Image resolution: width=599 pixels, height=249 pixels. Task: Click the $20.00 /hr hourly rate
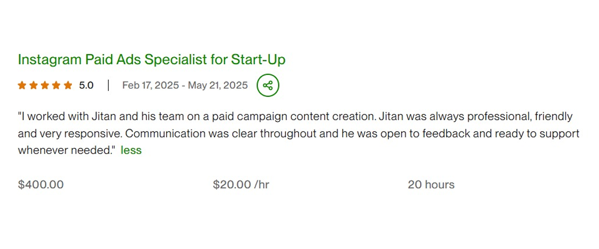[241, 184]
